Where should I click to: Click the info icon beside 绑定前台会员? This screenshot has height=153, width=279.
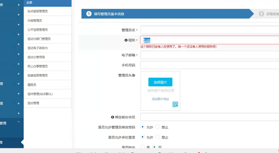(113, 117)
